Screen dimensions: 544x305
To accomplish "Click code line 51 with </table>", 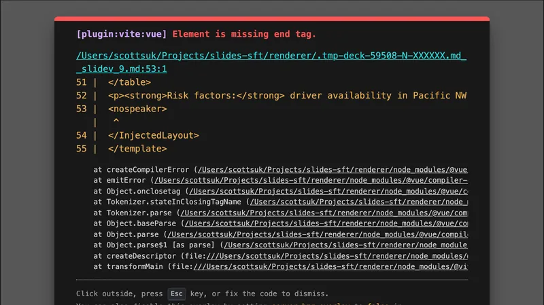I will [129, 82].
